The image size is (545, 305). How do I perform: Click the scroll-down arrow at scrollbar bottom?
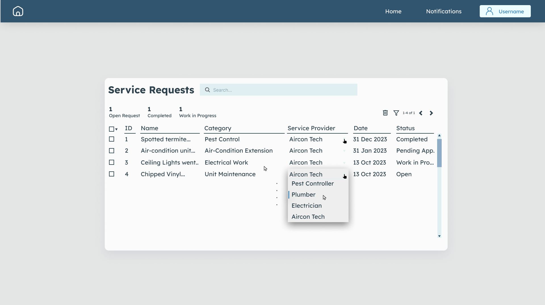click(439, 236)
